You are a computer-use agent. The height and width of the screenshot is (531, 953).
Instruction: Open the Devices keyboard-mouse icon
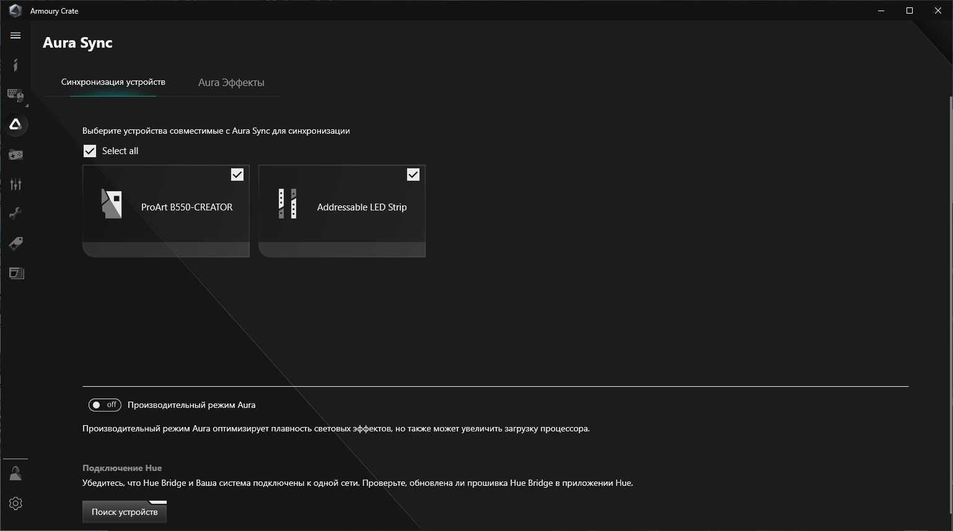coord(15,95)
